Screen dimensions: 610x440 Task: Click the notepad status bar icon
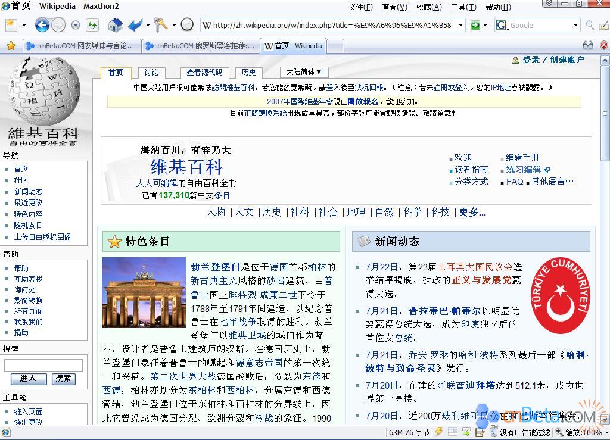(x=480, y=432)
